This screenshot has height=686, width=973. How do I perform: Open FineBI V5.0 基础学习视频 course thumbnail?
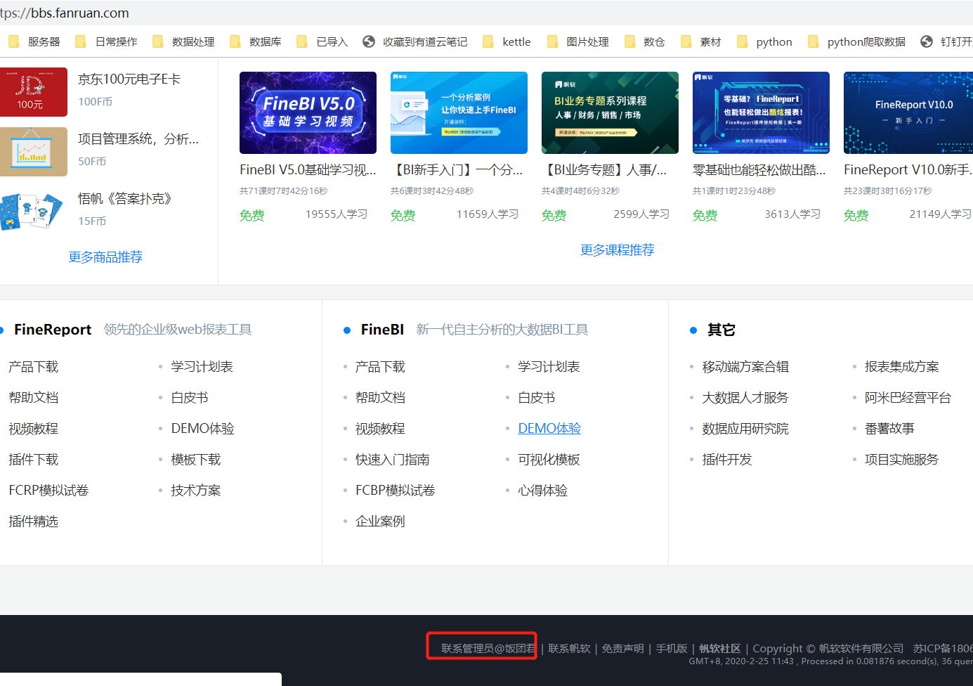[x=308, y=112]
